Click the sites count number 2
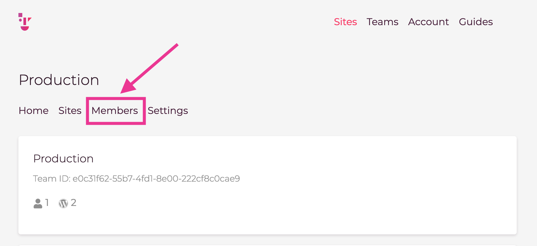Image resolution: width=537 pixels, height=246 pixels. pos(74,203)
